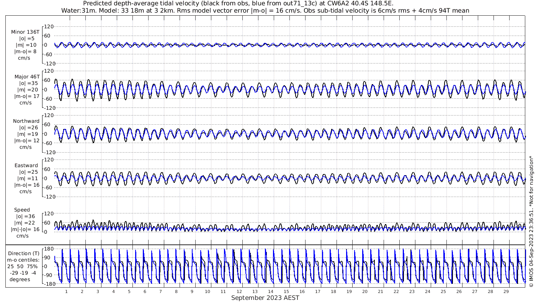Click the '|o| =35' value under Major

pos(29,83)
